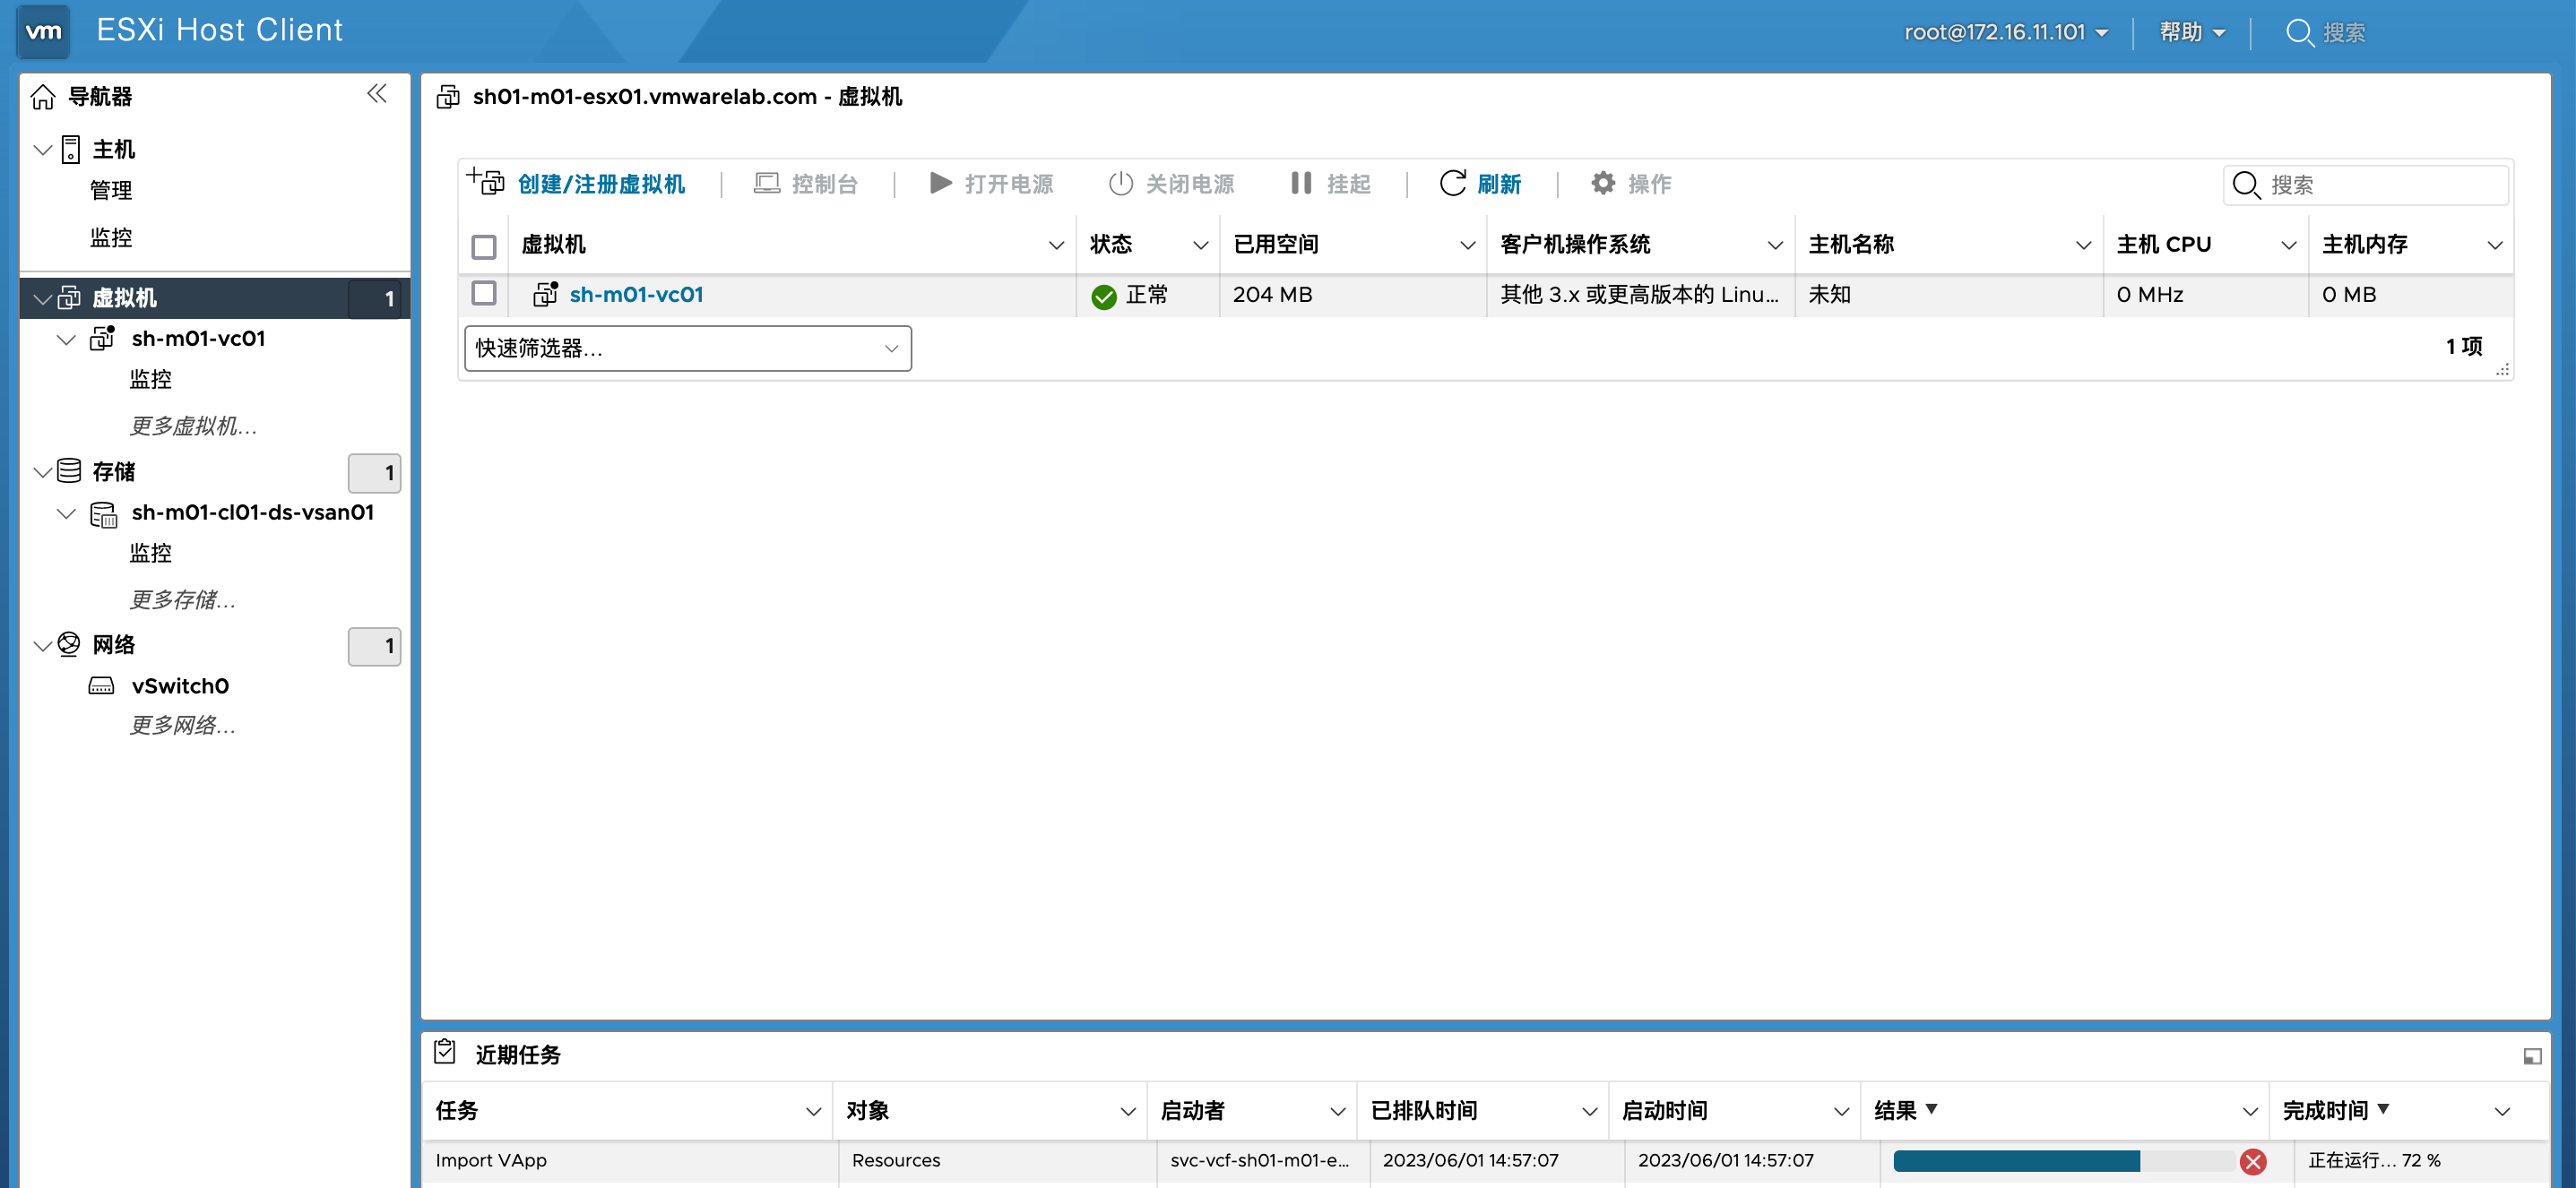Image resolution: width=2576 pixels, height=1188 pixels.
Task: Click the network globe icon
Action: (x=69, y=643)
